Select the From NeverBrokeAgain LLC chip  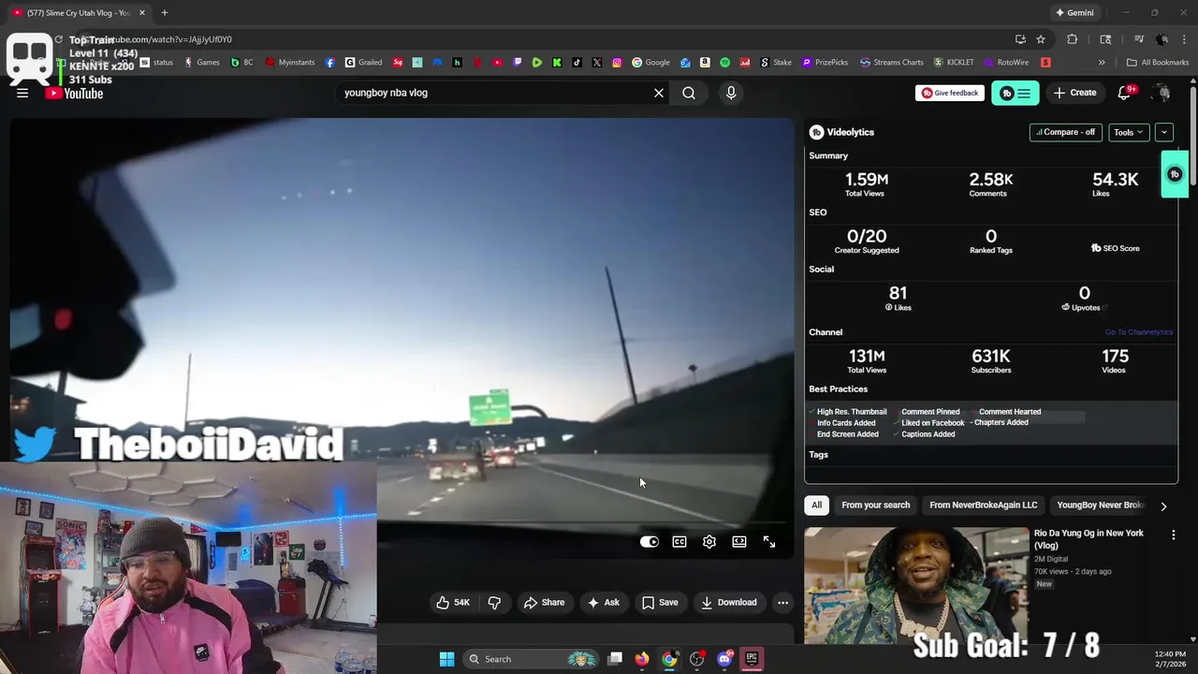click(x=984, y=505)
